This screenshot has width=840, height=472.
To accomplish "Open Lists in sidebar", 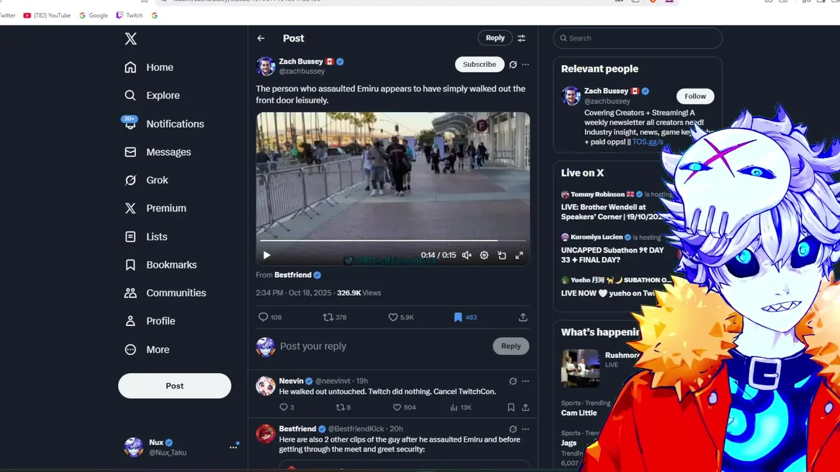I will point(146,237).
